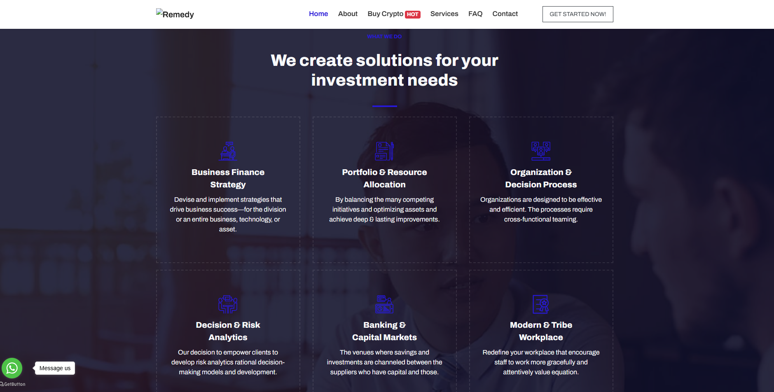Select Buy Crypto in the navigation

point(385,14)
